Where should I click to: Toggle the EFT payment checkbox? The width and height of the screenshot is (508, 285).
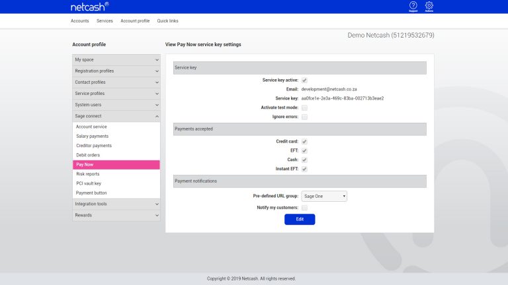pyautogui.click(x=304, y=150)
